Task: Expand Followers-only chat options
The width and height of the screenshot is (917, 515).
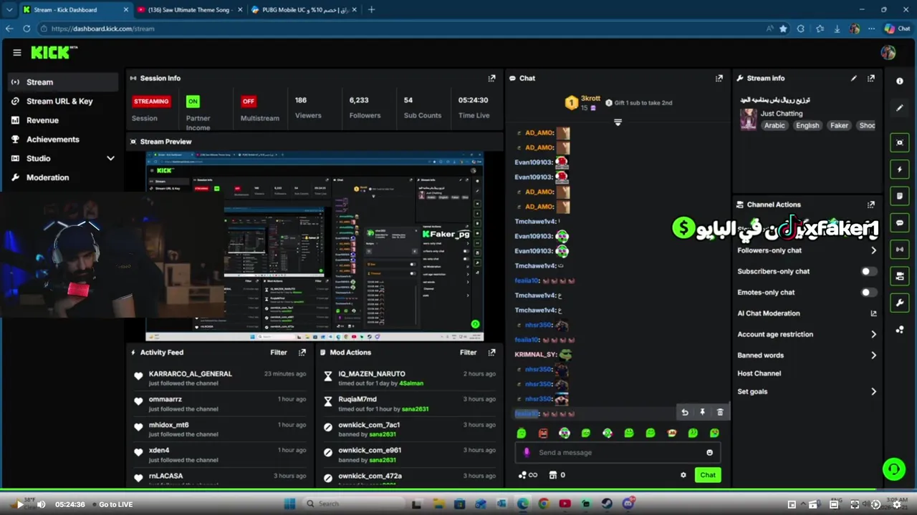Action: tap(873, 250)
